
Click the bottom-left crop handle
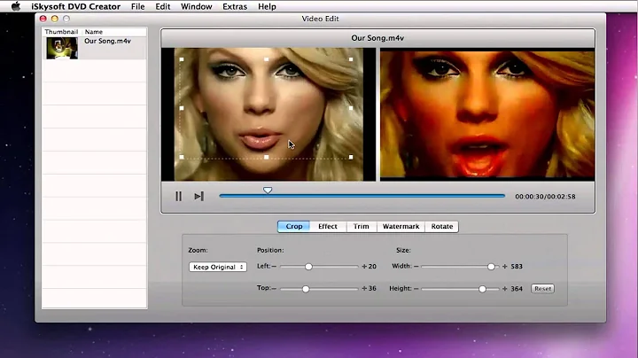click(x=182, y=157)
